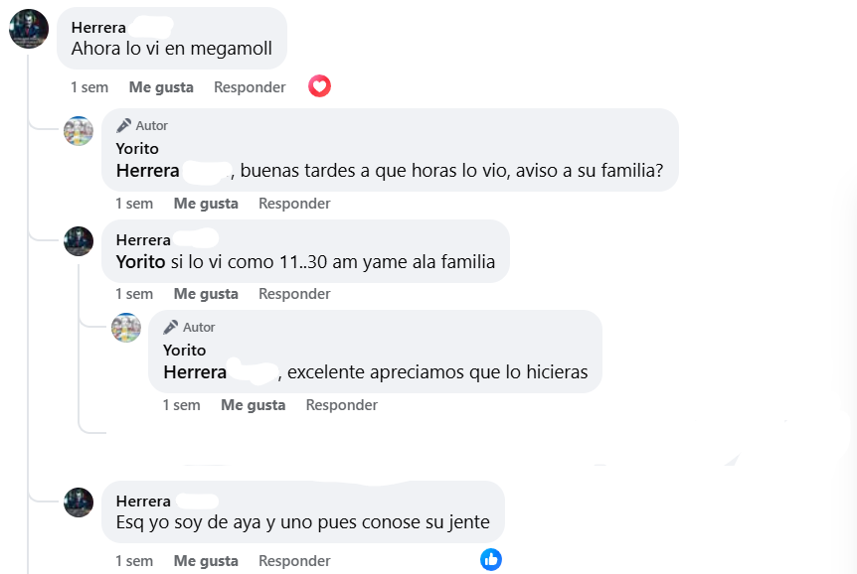Open the 1 sem timestamp on the top comment
Viewport: 857px width, 574px height.
click(x=88, y=86)
